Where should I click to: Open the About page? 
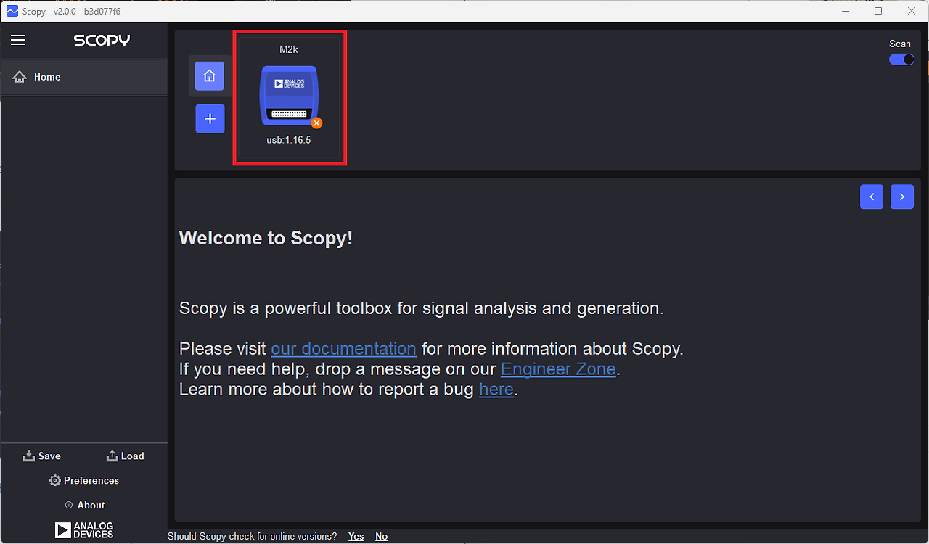pos(84,506)
